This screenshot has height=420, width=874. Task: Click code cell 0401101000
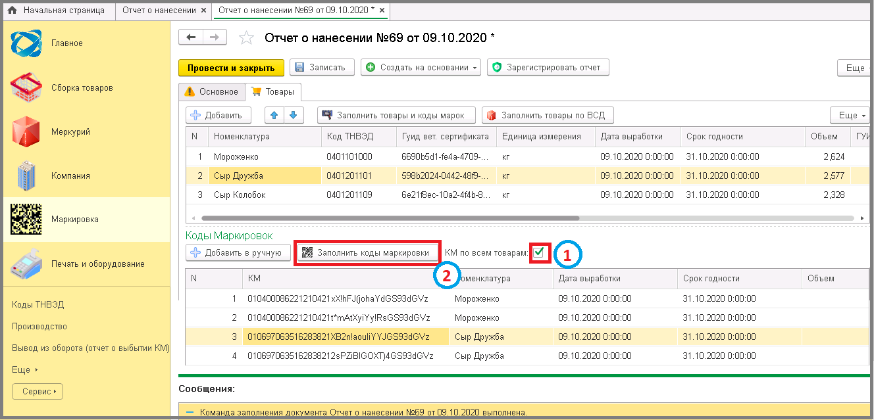pos(358,157)
